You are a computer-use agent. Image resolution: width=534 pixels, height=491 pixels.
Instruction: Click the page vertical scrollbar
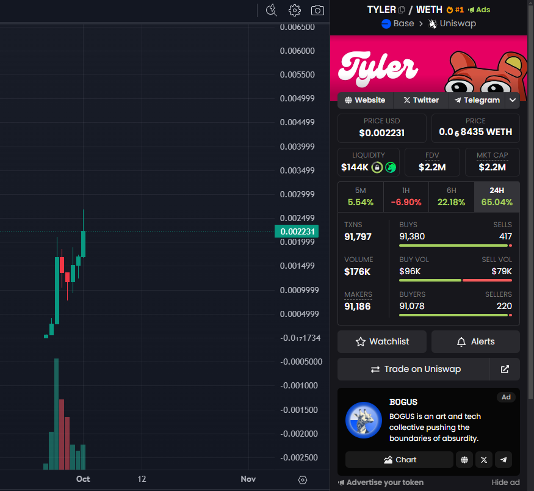click(530, 201)
